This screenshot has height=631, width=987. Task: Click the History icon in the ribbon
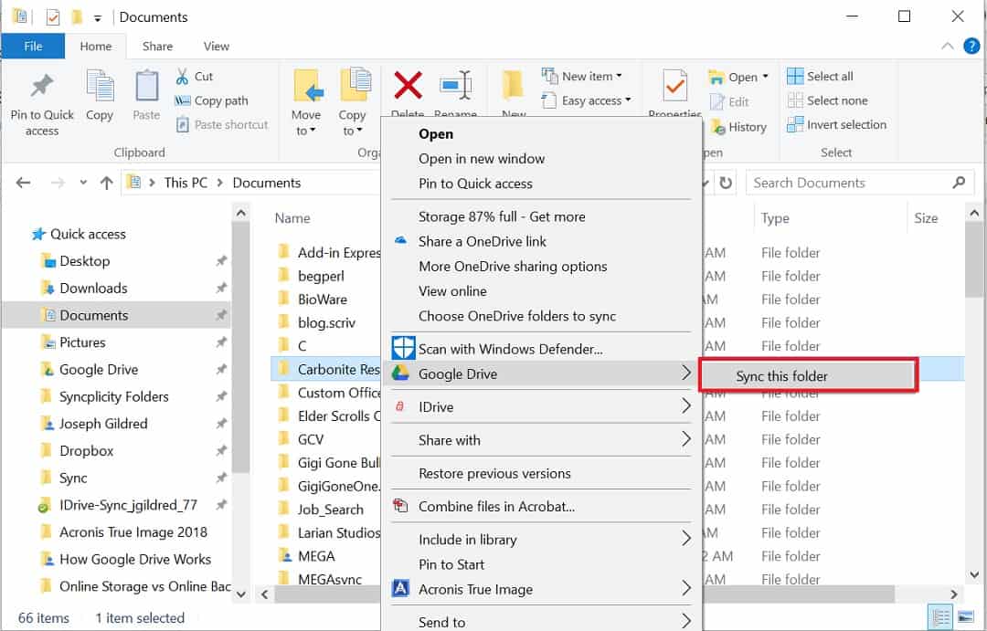pos(739,127)
